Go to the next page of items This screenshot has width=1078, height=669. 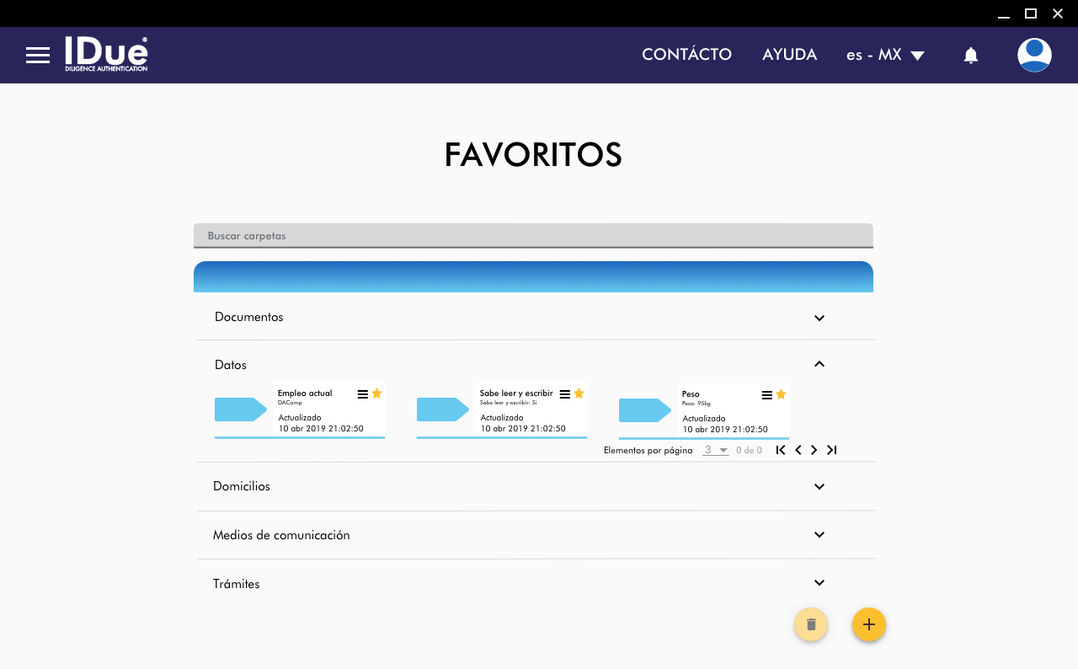pos(814,450)
